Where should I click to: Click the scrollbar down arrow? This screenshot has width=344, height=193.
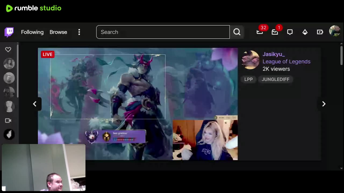[x=342, y=168]
